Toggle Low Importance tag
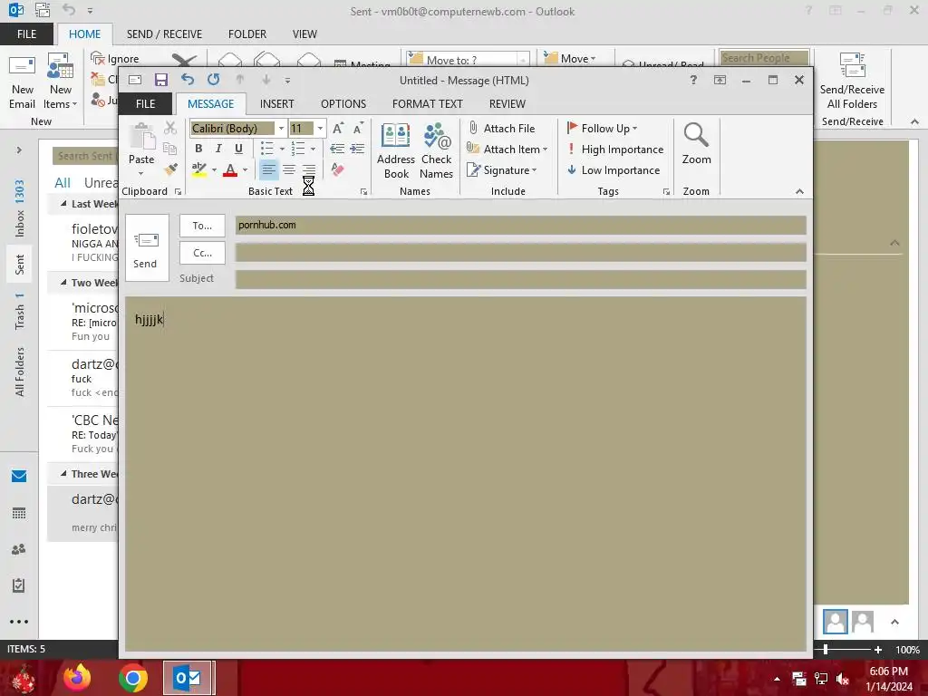The image size is (928, 696). (x=614, y=169)
